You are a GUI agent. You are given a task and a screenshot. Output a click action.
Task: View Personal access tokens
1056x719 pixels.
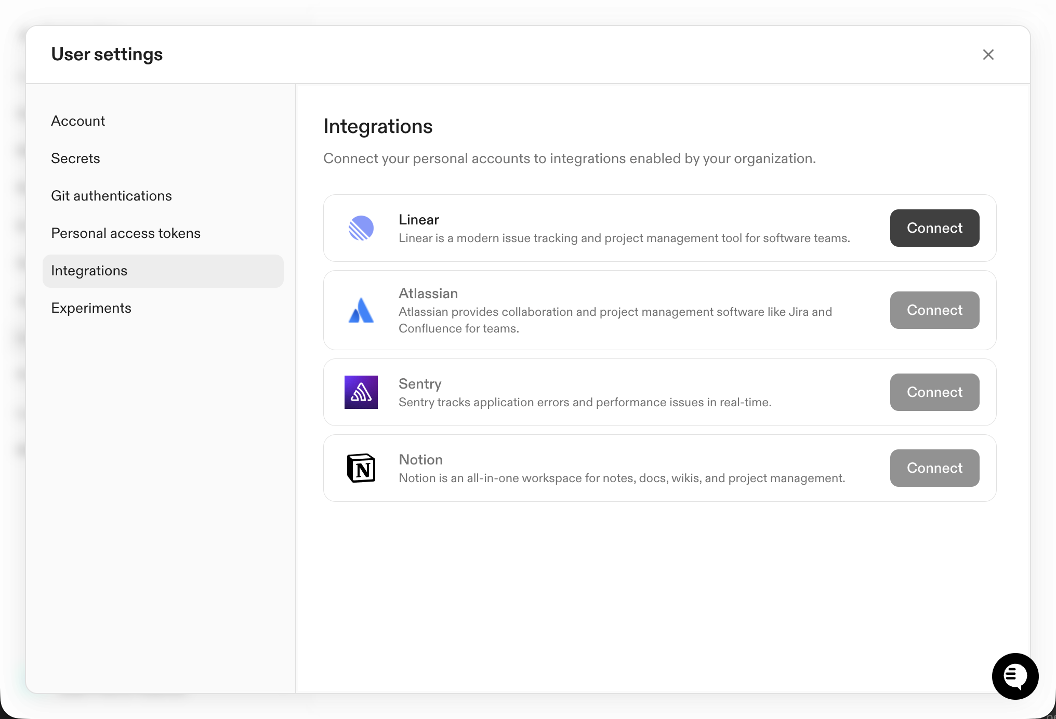tap(125, 233)
